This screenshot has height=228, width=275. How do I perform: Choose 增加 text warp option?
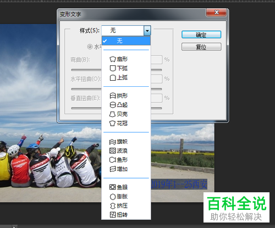point(126,169)
